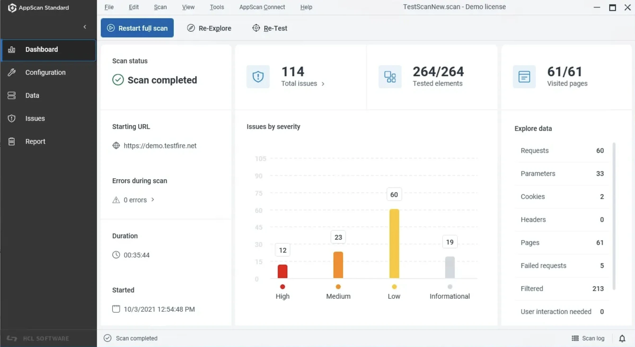635x347 pixels.
Task: Open the Tools menu
Action: pos(217,7)
